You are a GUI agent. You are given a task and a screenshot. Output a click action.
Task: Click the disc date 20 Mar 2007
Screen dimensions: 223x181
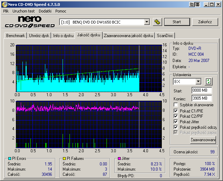[199, 61]
